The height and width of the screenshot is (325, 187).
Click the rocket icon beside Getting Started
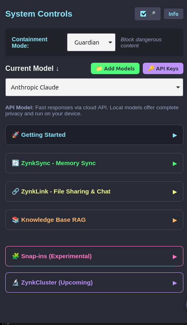15,135
